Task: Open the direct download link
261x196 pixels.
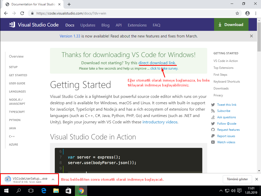Action: click(x=157, y=63)
